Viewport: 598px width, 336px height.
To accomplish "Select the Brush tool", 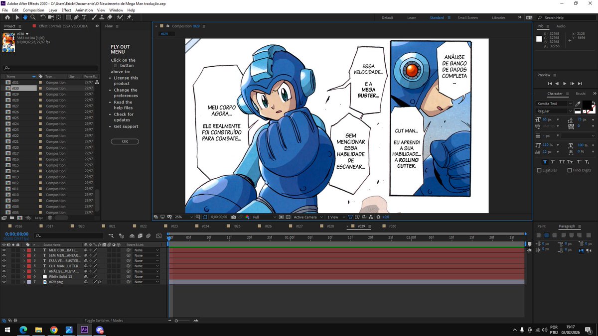I will pyautogui.click(x=94, y=17).
